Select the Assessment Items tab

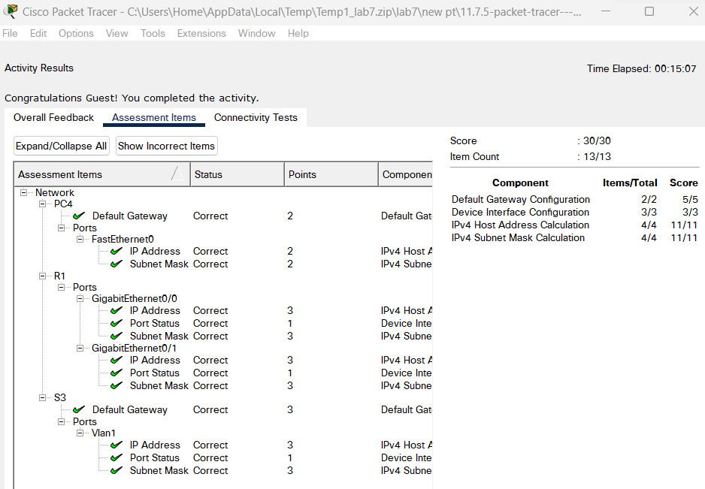[x=154, y=117]
